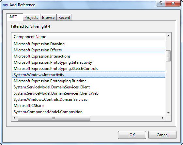Switch to the Browse tab
Screen dimensions: 183x145
coord(48,18)
